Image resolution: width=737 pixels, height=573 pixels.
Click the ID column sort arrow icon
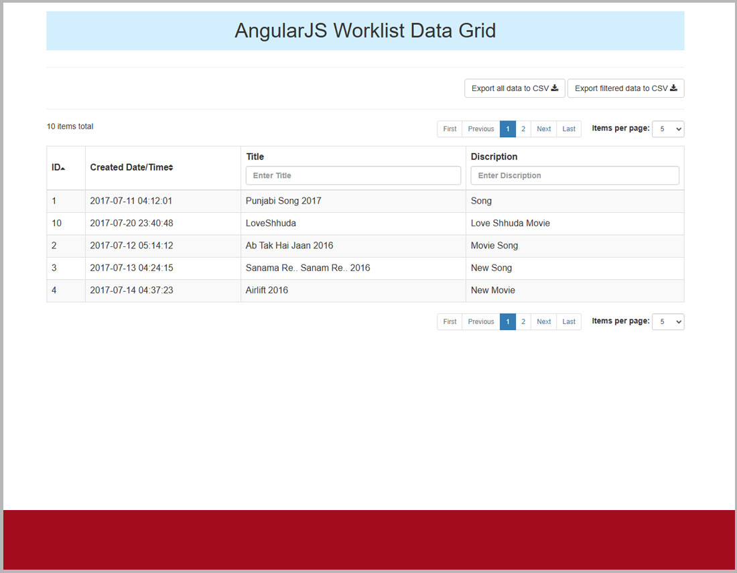(63, 168)
